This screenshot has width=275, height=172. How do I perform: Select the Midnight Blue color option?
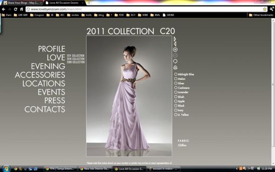pos(184,74)
